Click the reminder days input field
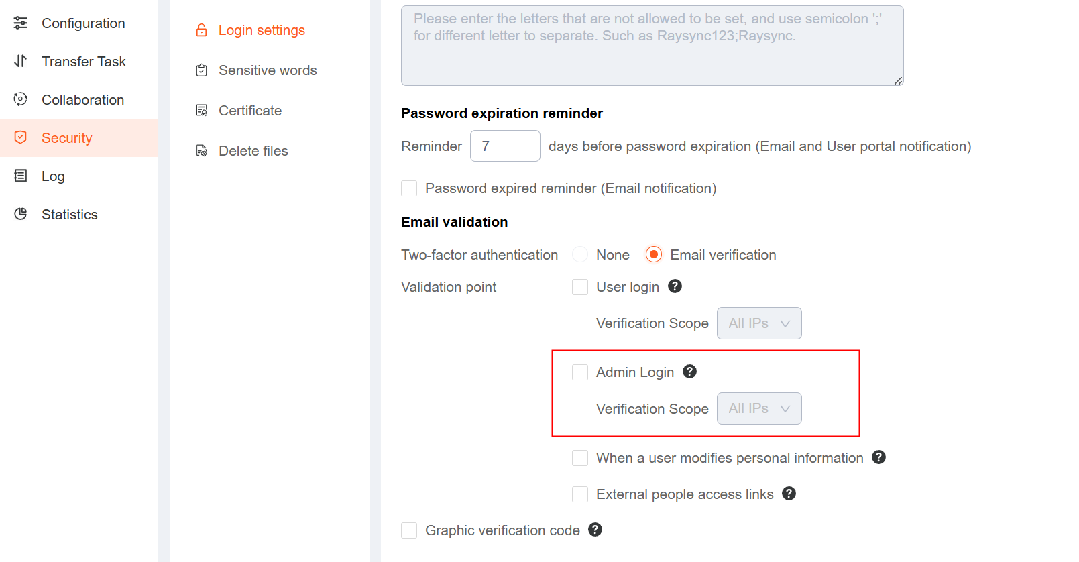This screenshot has height=562, width=1079. pyautogui.click(x=505, y=146)
